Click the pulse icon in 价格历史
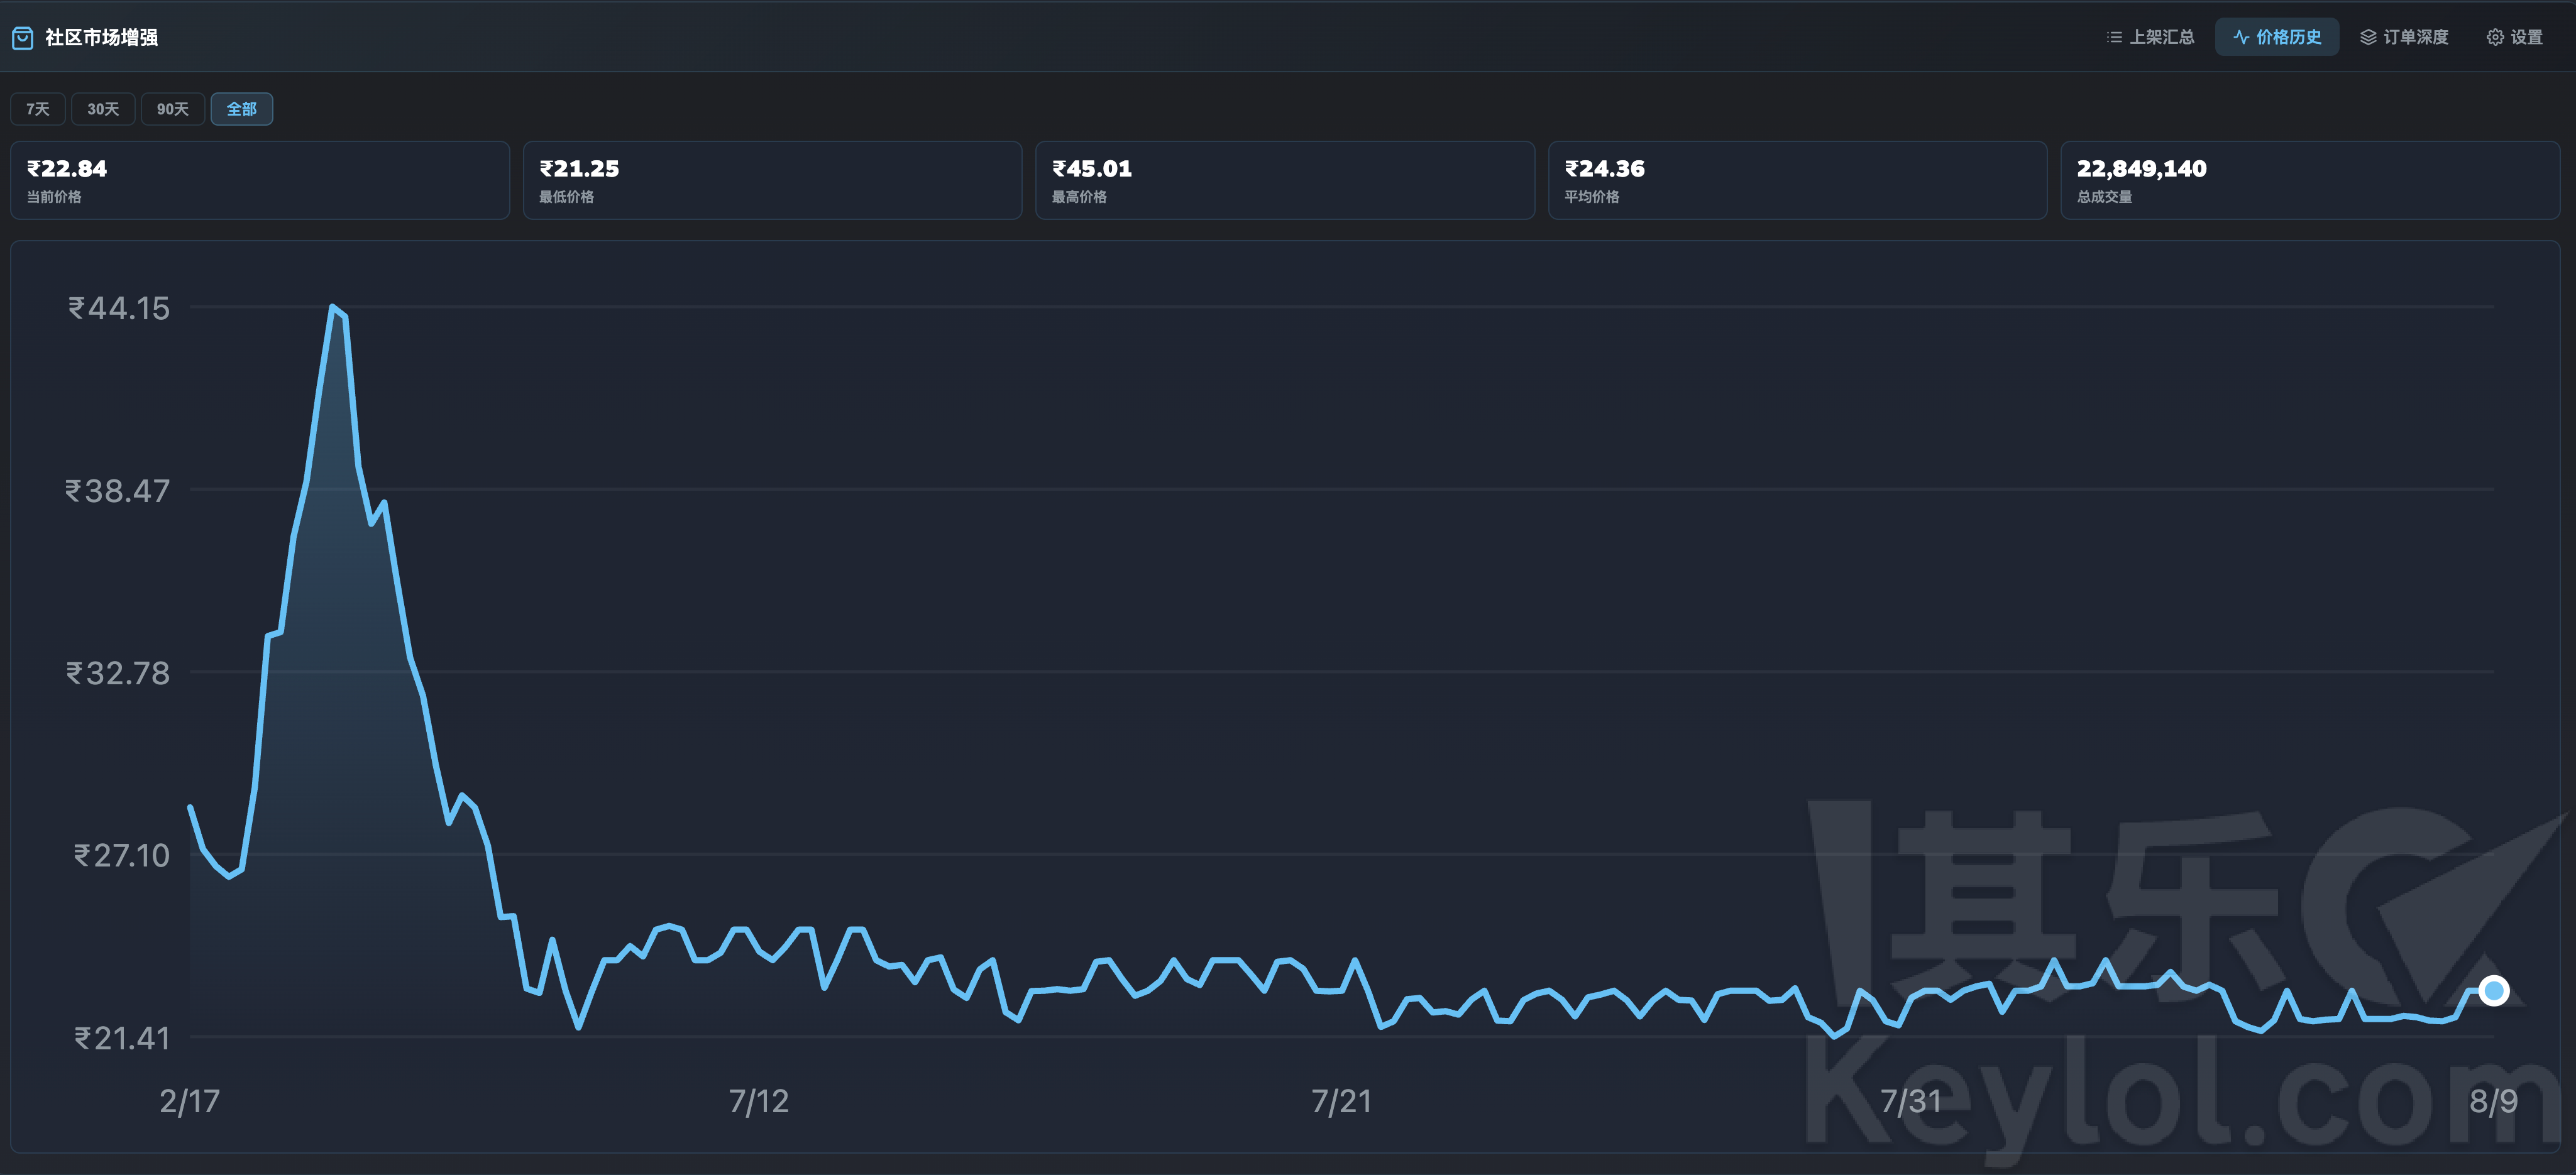Image resolution: width=2576 pixels, height=1175 pixels. click(x=2241, y=37)
